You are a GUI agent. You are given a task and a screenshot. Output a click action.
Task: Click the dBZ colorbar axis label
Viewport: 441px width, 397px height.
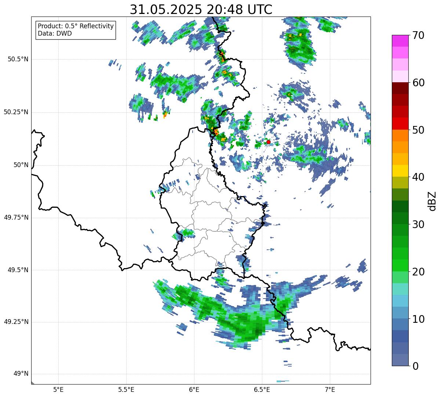[x=432, y=201]
